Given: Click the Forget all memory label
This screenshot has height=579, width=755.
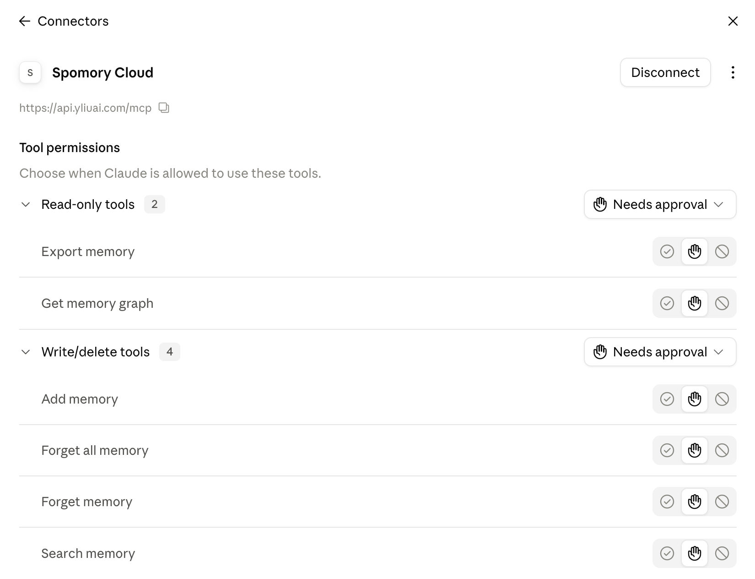Looking at the screenshot, I should click(x=95, y=450).
